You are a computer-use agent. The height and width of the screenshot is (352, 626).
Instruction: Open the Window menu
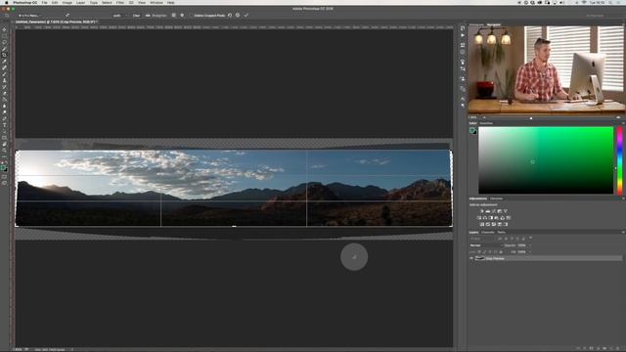point(156,2)
